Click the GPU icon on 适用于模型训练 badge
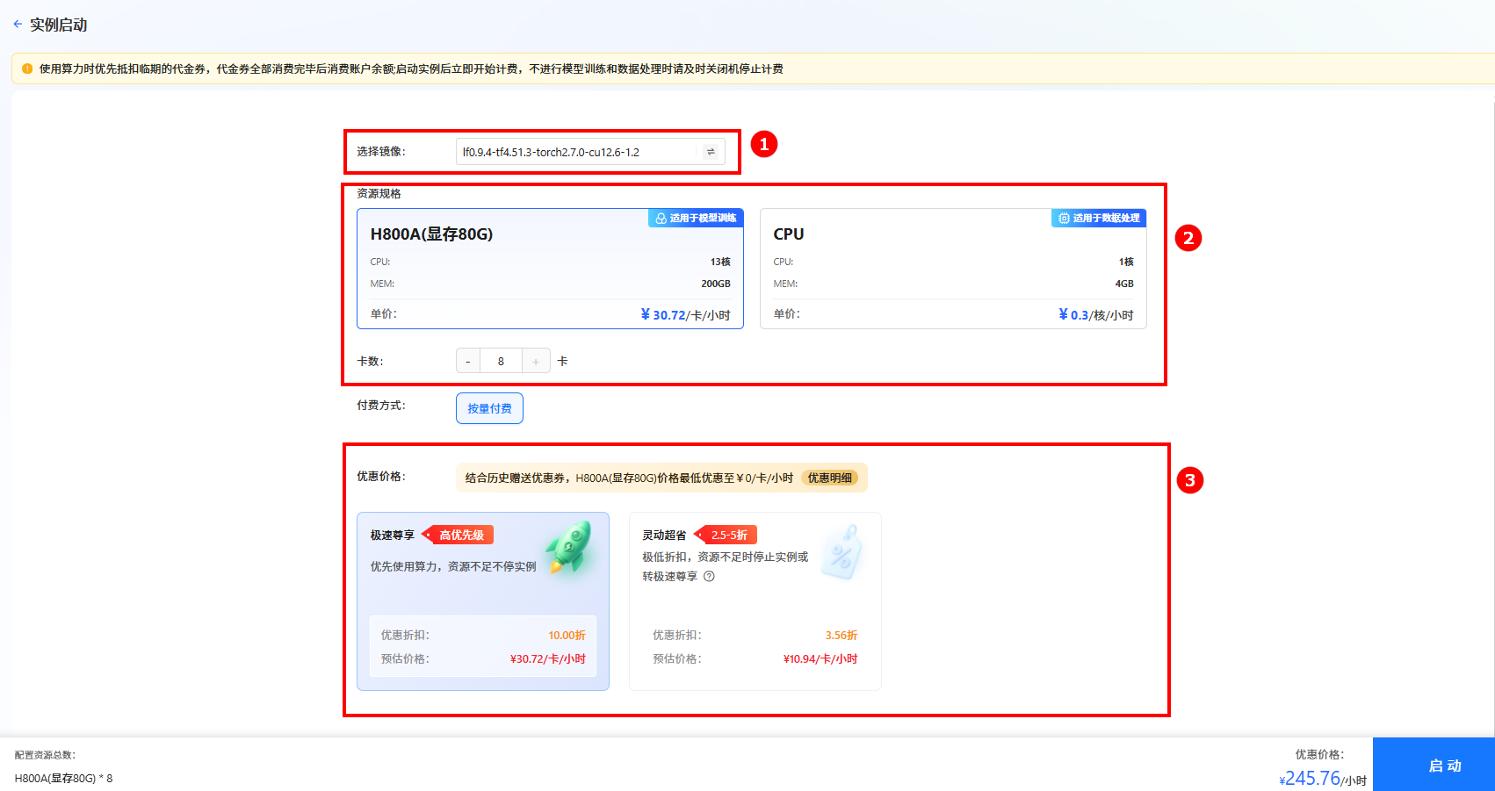The width and height of the screenshot is (1495, 791). tap(661, 217)
